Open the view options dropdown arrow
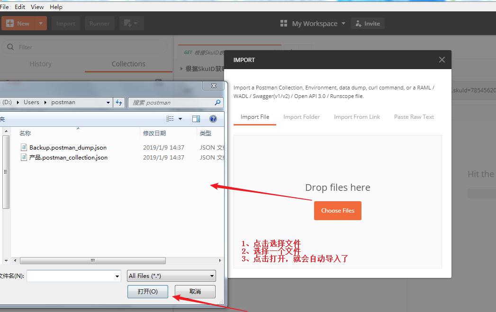 (180, 119)
